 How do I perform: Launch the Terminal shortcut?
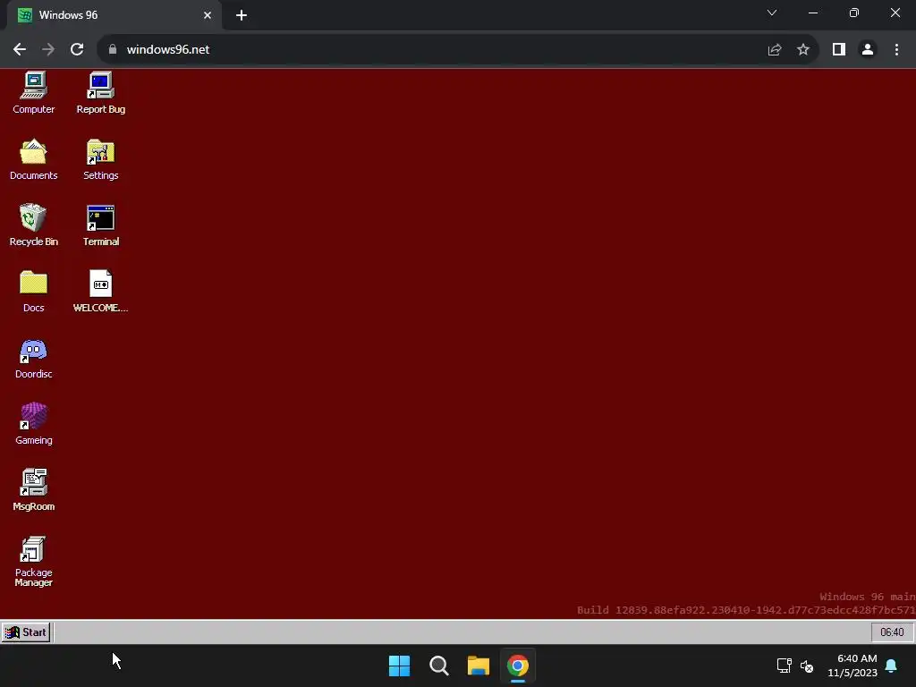tap(100, 225)
